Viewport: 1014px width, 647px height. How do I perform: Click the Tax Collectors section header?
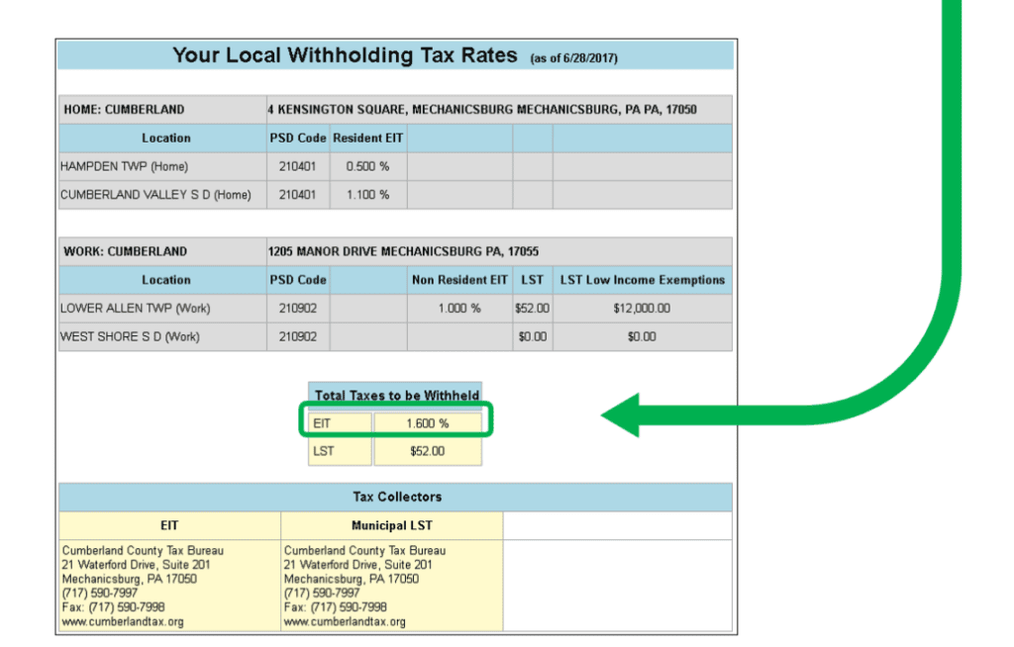coord(397,497)
